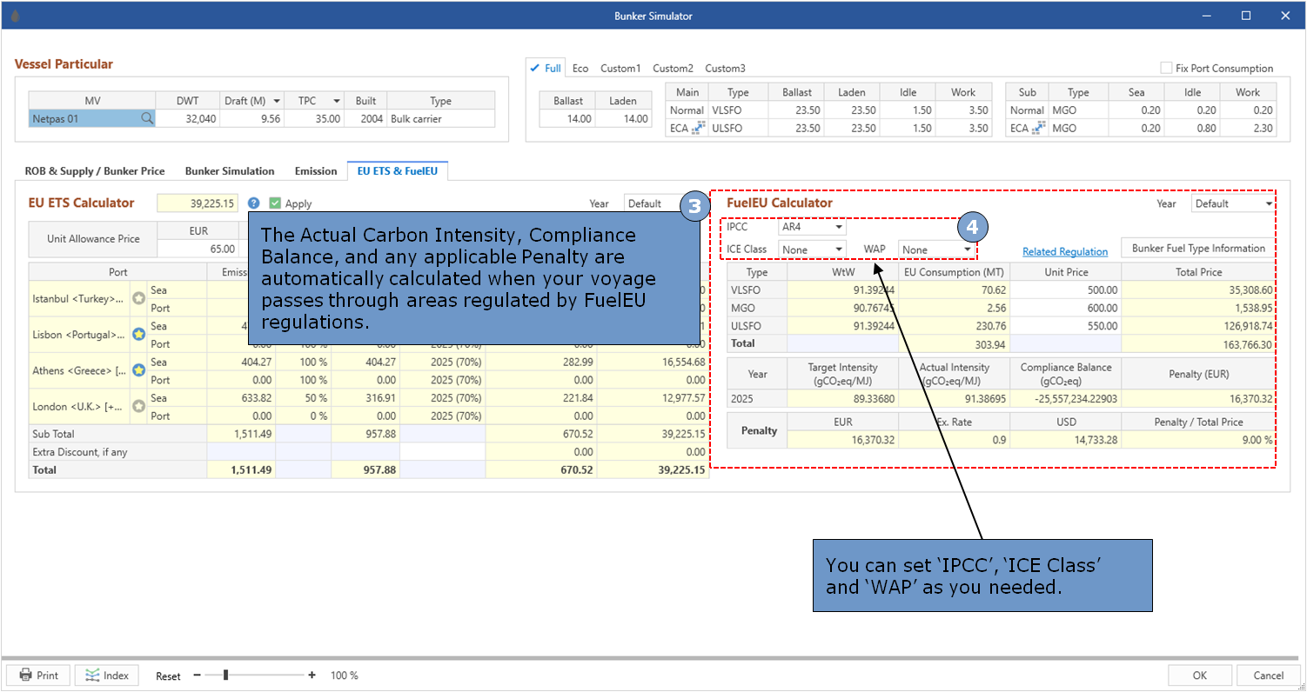The height and width of the screenshot is (692, 1307).
Task: Open Bunker Fuel Type Information
Action: [1198, 249]
